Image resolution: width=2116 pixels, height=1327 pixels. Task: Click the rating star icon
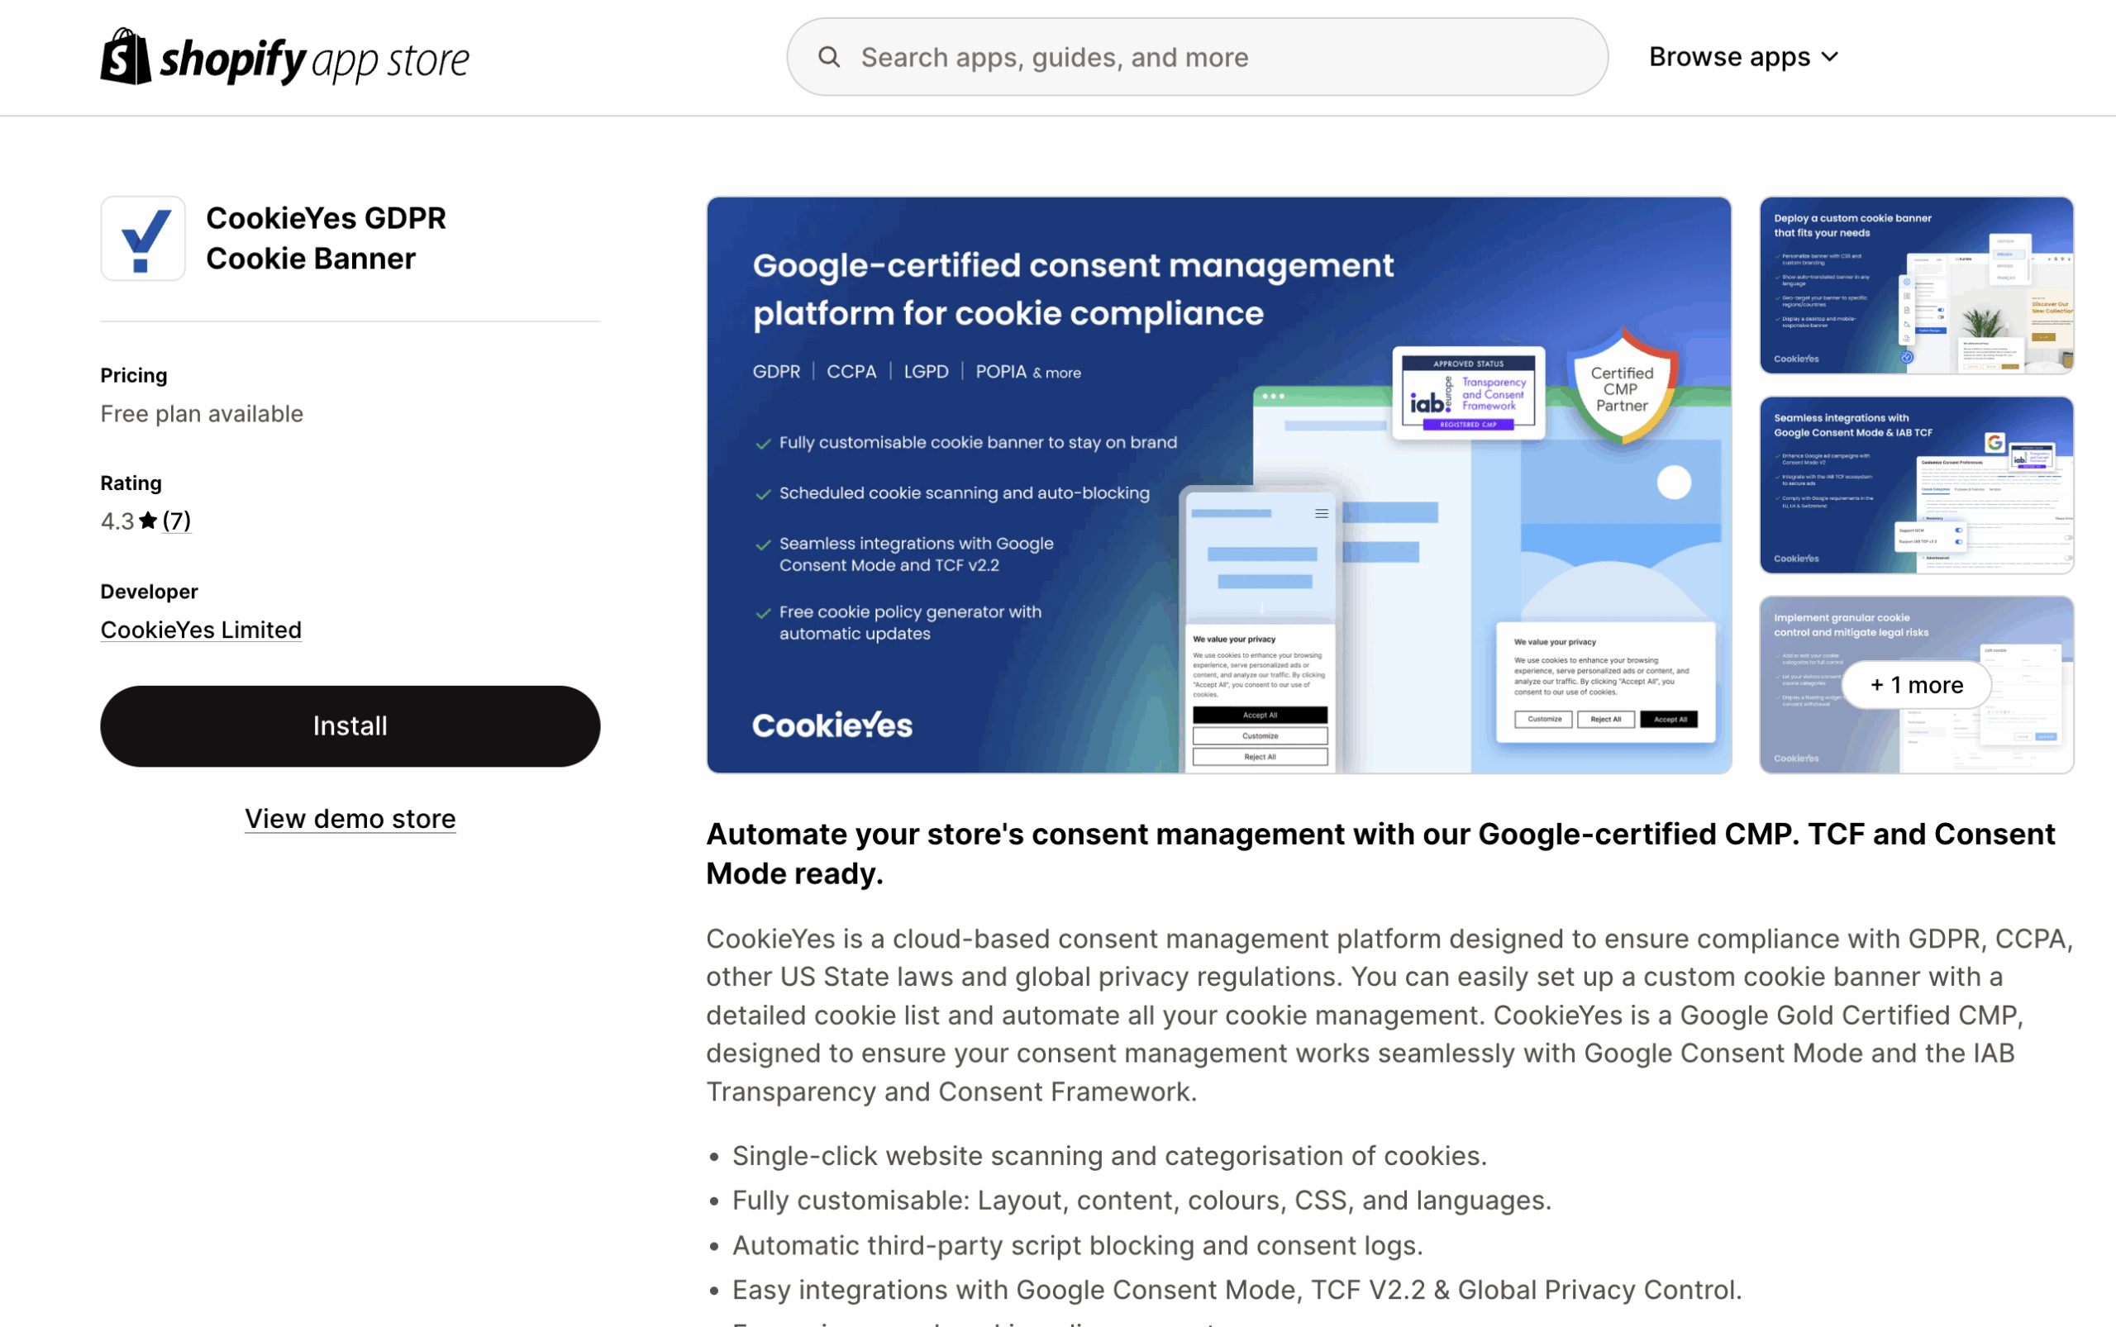(x=149, y=521)
